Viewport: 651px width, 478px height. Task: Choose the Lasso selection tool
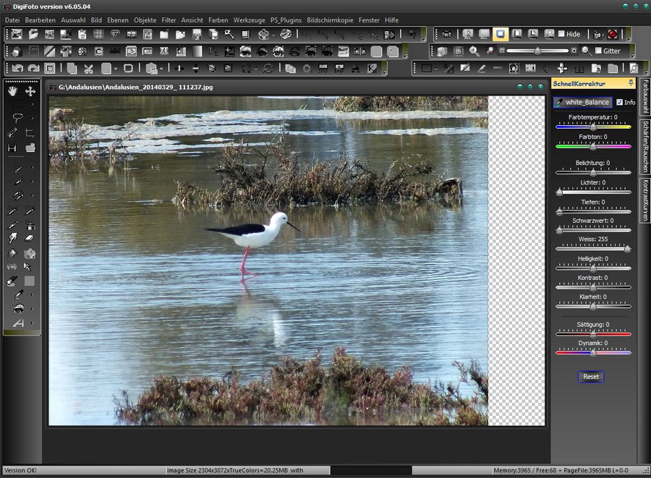pos(17,118)
